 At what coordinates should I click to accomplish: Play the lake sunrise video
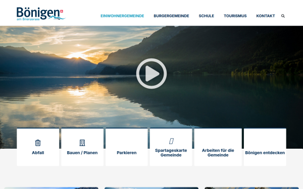pos(151,74)
